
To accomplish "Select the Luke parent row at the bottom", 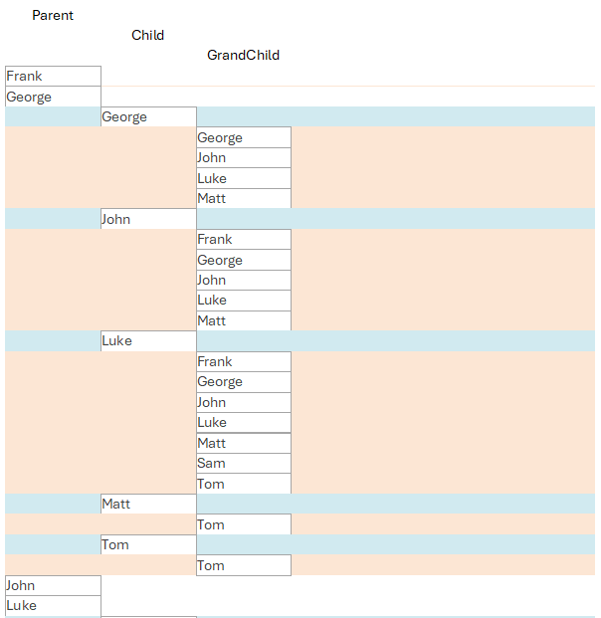I will tap(53, 606).
